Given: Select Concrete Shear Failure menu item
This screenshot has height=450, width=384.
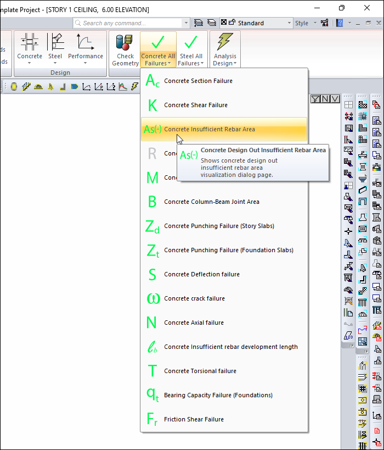Looking at the screenshot, I should coord(195,105).
